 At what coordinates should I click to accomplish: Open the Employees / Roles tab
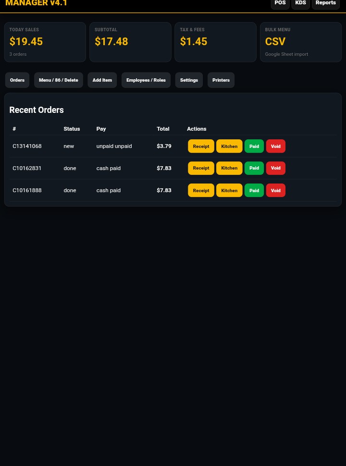(x=146, y=80)
